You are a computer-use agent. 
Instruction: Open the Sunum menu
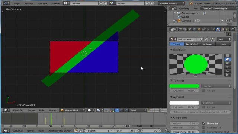(x=29, y=3)
